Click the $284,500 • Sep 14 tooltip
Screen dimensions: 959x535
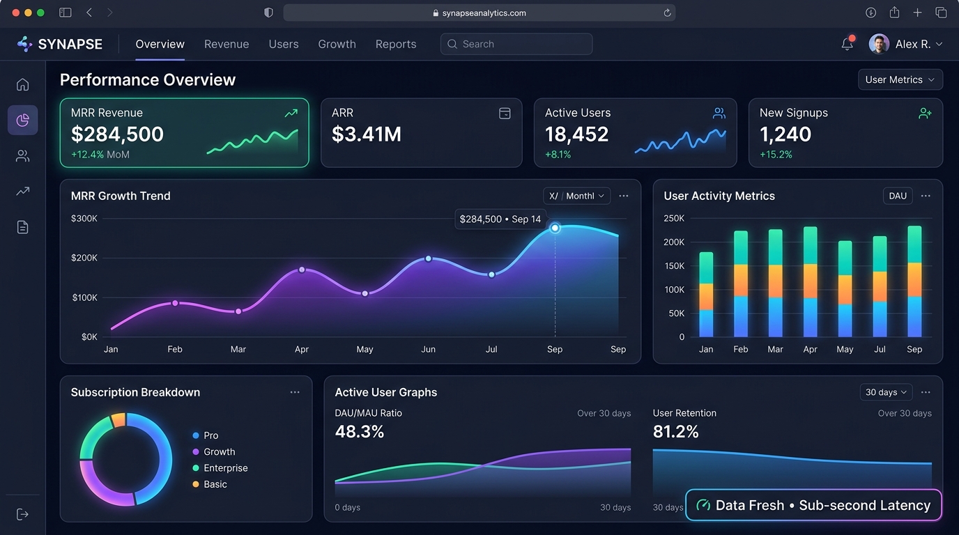[500, 219]
